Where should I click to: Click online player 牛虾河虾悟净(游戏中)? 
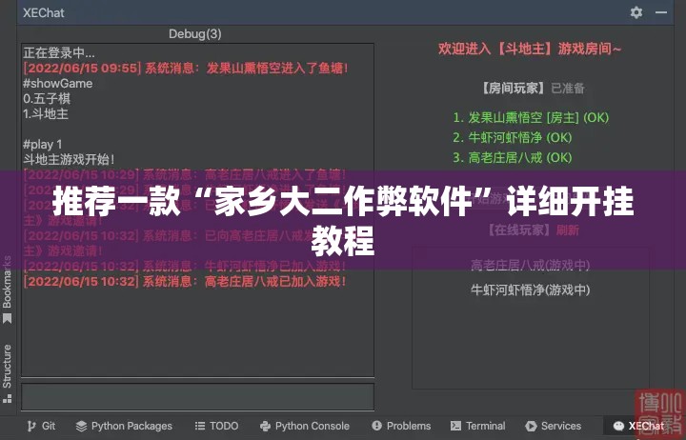coord(531,290)
